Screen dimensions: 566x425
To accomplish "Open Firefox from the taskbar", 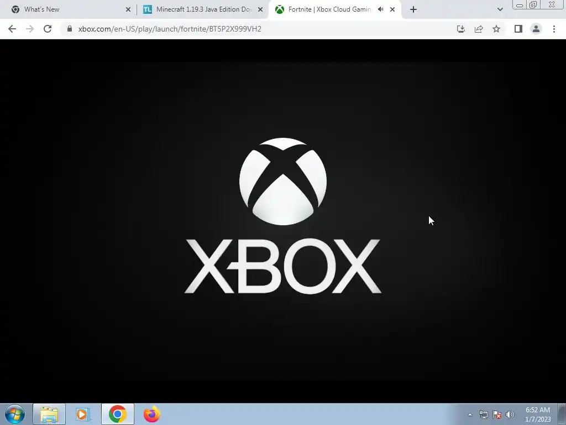I will pyautogui.click(x=151, y=414).
